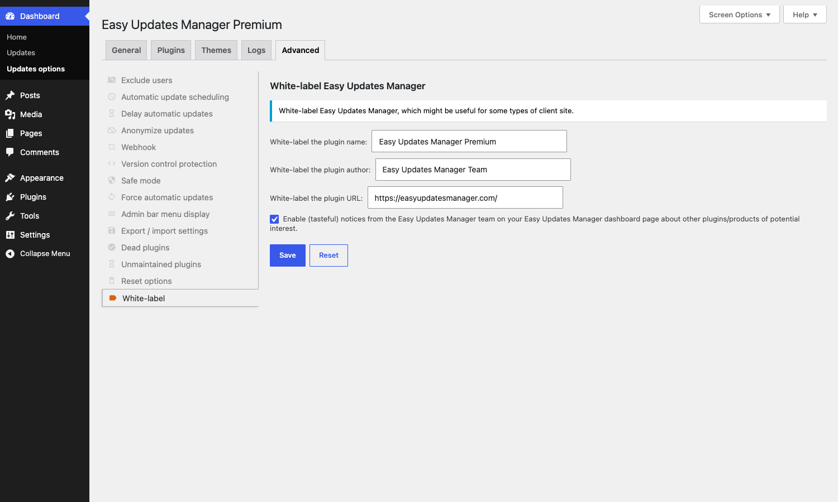838x502 pixels.
Task: Click the Posts pushpin icon
Action: pyautogui.click(x=10, y=95)
